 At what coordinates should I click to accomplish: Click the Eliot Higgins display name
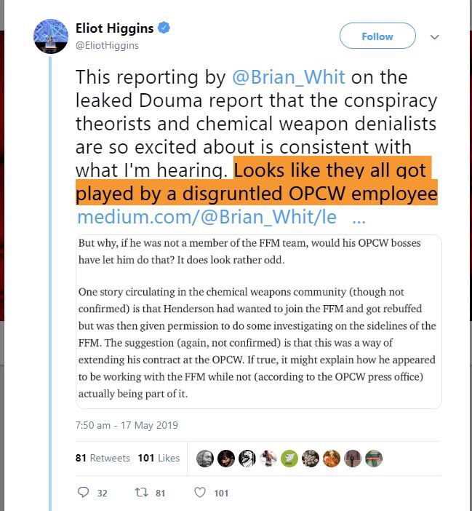(x=116, y=29)
